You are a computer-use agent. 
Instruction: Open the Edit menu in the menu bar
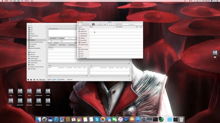coord(14,1)
